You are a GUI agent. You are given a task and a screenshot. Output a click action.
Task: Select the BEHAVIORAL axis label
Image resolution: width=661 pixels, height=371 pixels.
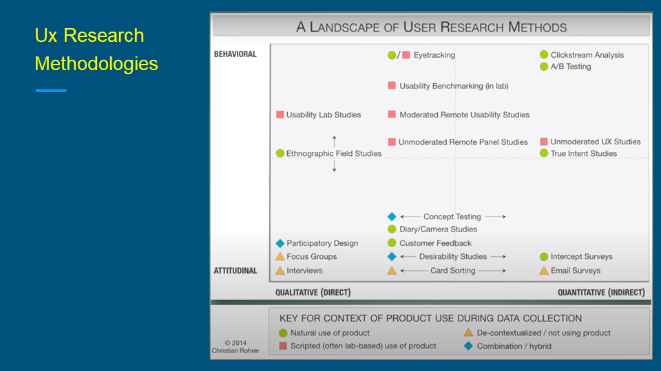(x=235, y=54)
